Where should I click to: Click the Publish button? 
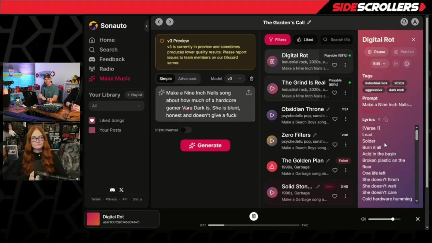pyautogui.click(x=404, y=52)
